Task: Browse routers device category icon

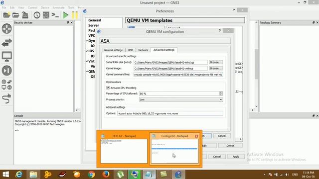Action: 6,29
